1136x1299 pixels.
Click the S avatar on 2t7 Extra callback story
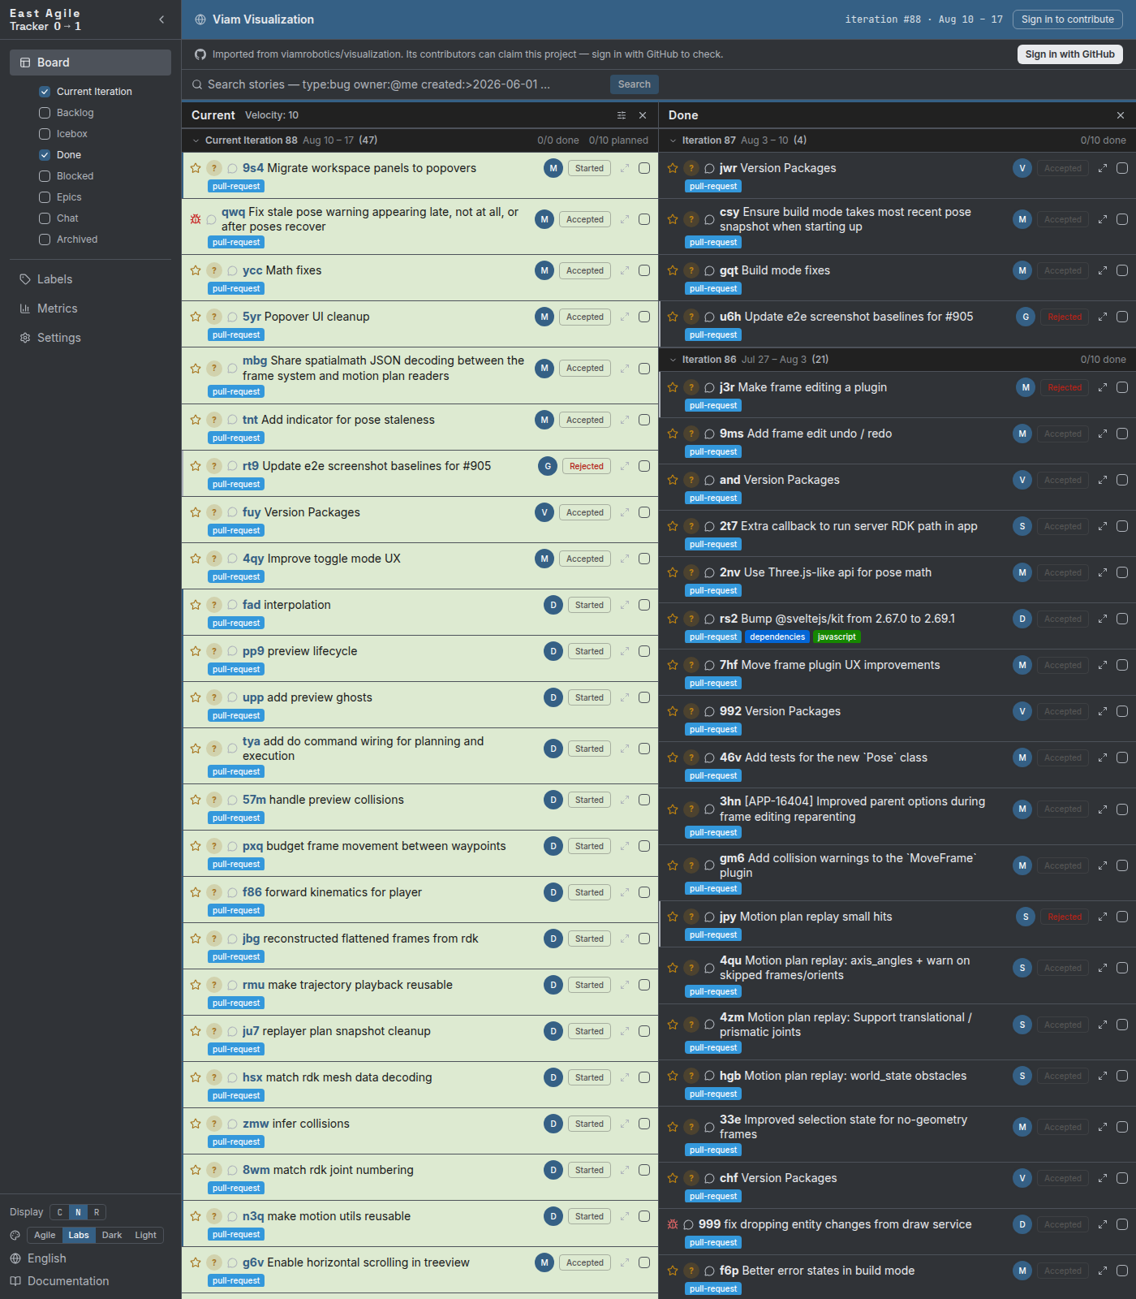pos(1022,526)
